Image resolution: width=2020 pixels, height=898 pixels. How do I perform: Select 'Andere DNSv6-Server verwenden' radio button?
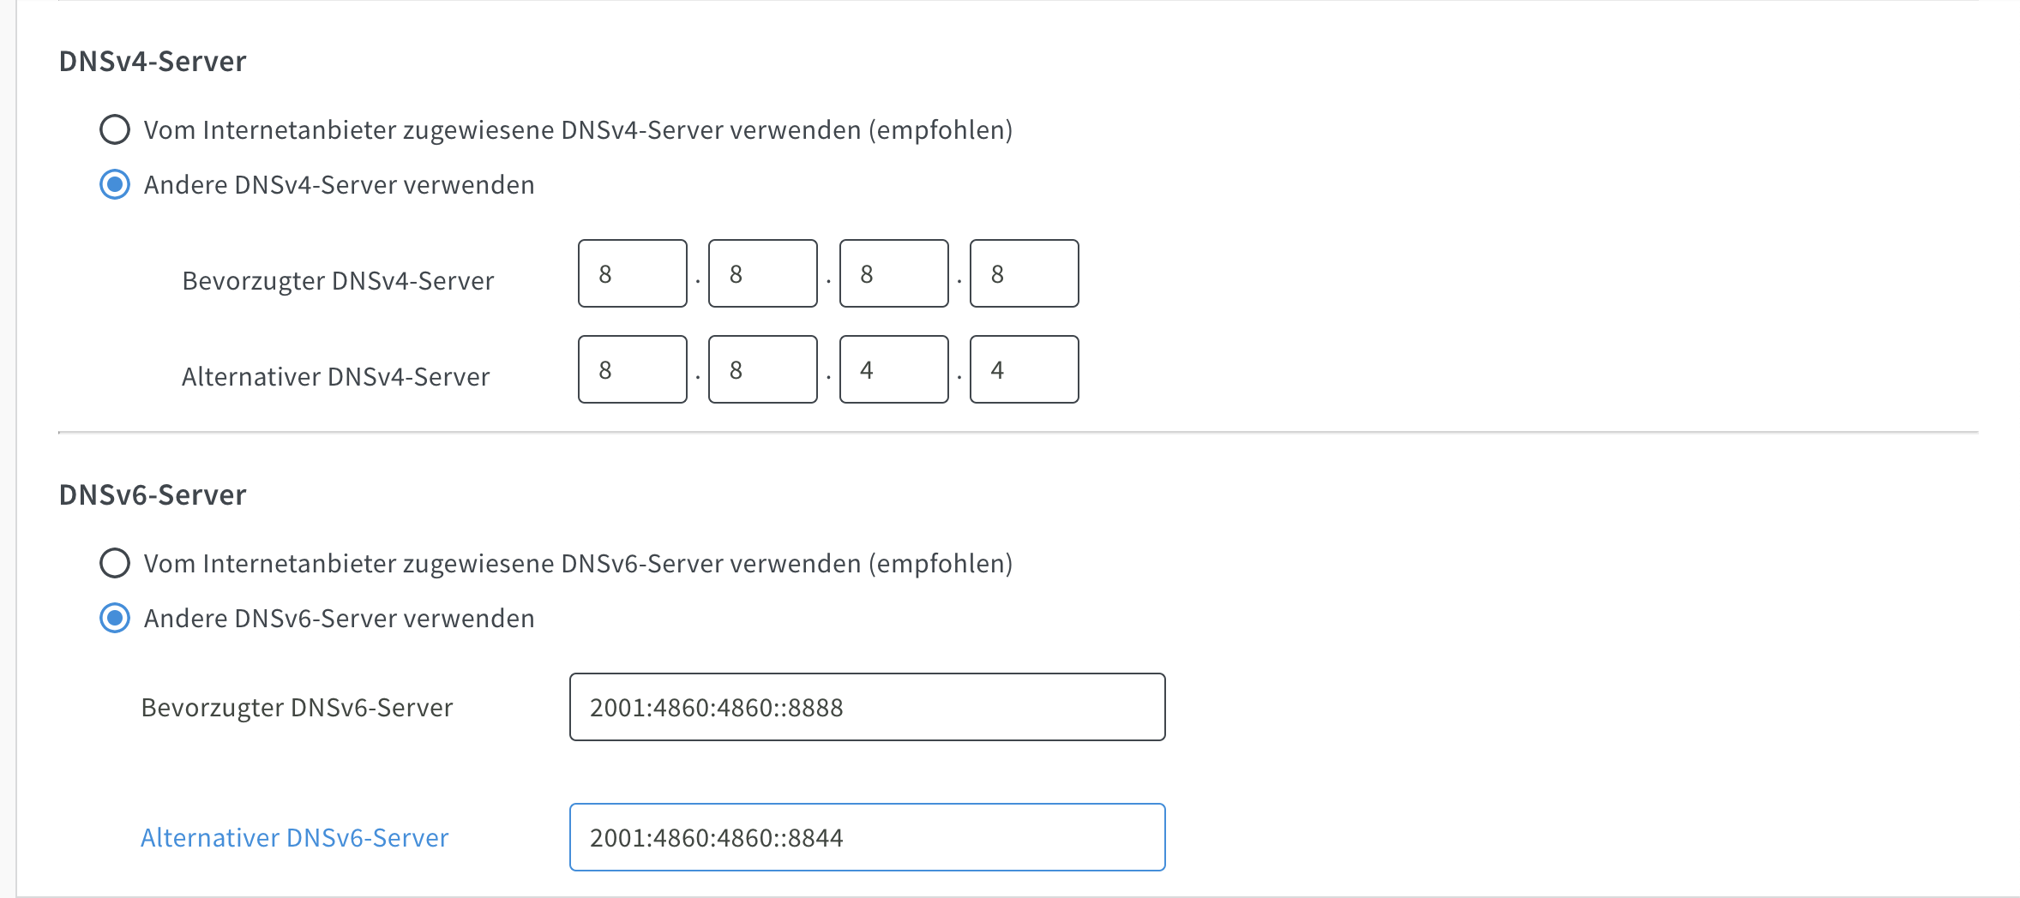pyautogui.click(x=115, y=619)
